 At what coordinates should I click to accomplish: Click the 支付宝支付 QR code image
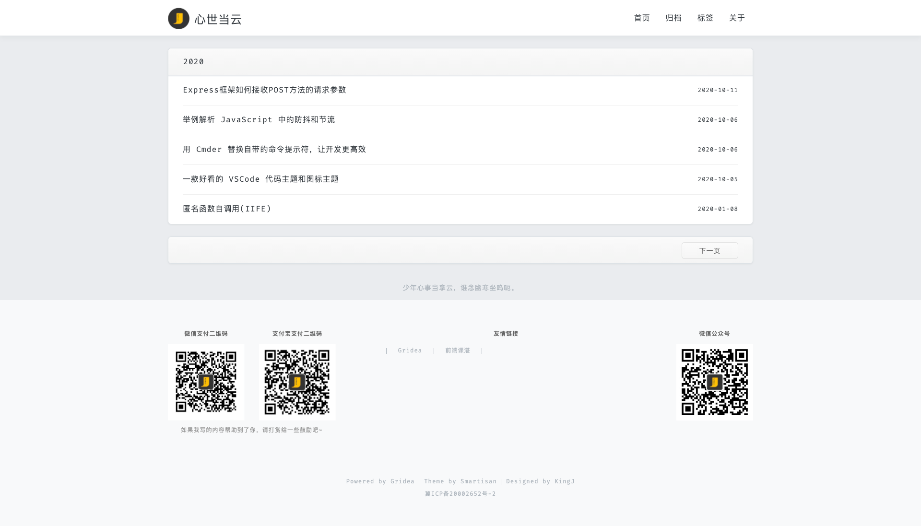297,382
